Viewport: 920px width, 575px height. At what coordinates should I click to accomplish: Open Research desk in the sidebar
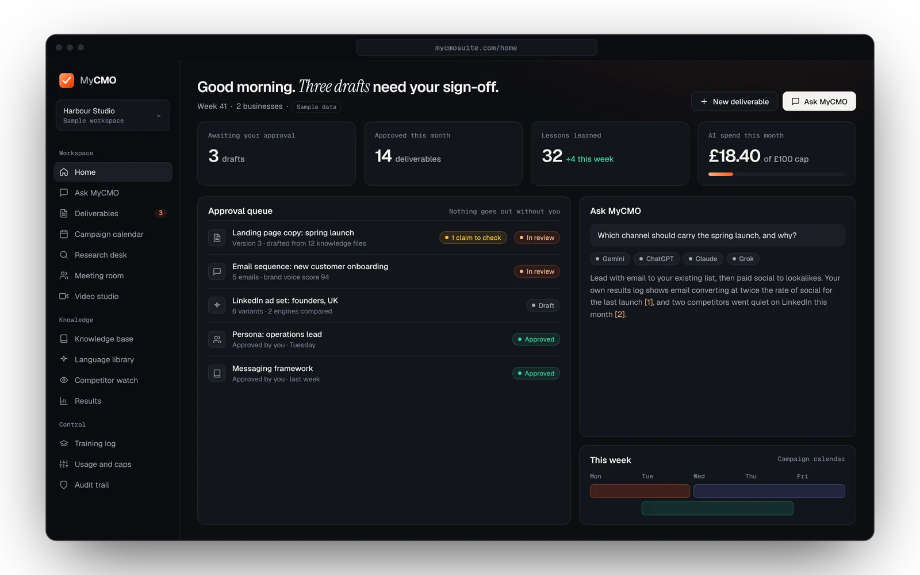pos(113,255)
